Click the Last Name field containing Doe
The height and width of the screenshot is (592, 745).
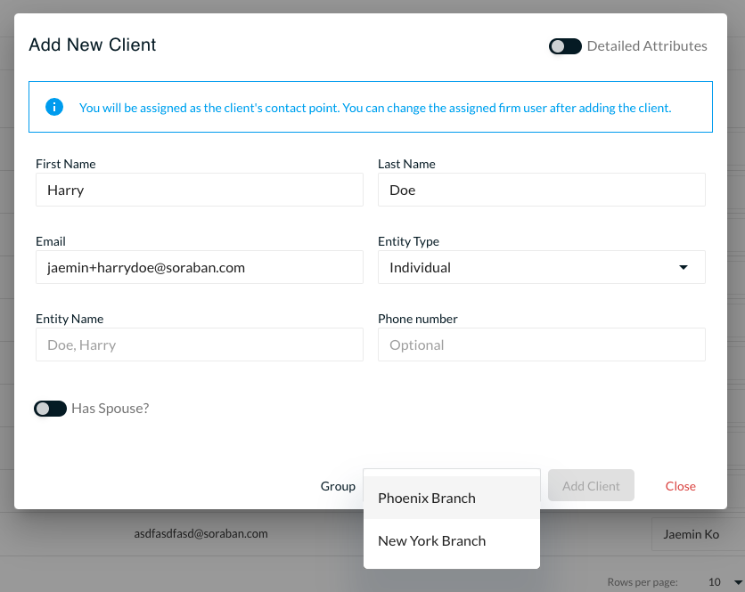point(541,190)
